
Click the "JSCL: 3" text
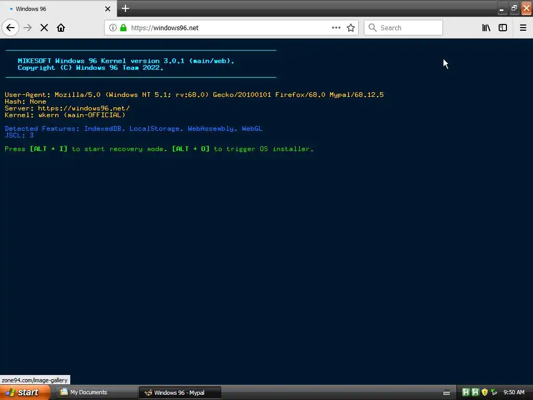pos(19,135)
